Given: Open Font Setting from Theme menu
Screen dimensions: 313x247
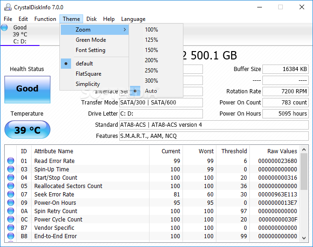Looking at the screenshot, I should pos(95,50).
